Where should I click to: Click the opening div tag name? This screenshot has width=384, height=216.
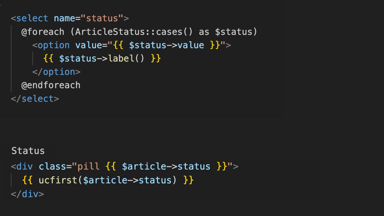click(x=25, y=167)
